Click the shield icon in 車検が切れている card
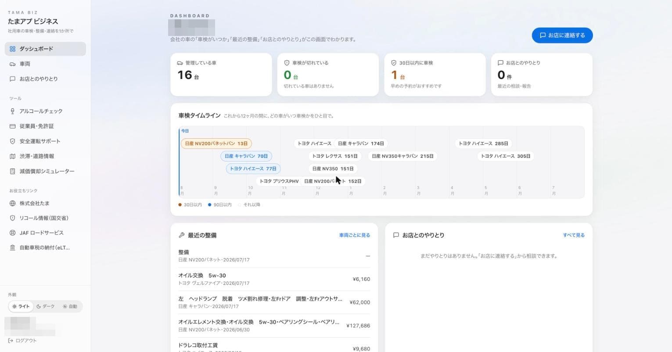Viewport: 672px width, 352px height. 287,63
